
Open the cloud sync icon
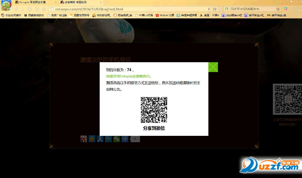pyautogui.click(x=292, y=9)
